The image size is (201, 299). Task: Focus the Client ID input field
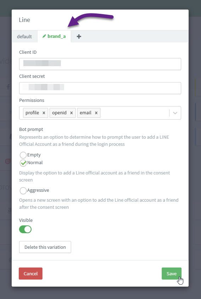[x=100, y=64]
